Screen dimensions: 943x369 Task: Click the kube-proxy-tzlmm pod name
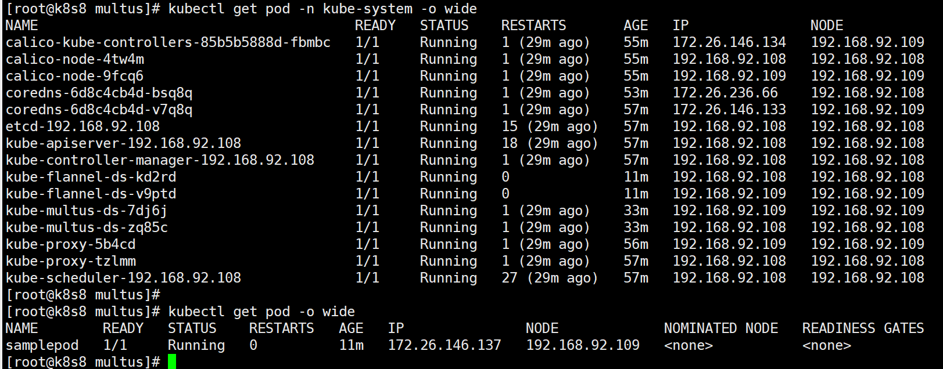pyautogui.click(x=71, y=261)
